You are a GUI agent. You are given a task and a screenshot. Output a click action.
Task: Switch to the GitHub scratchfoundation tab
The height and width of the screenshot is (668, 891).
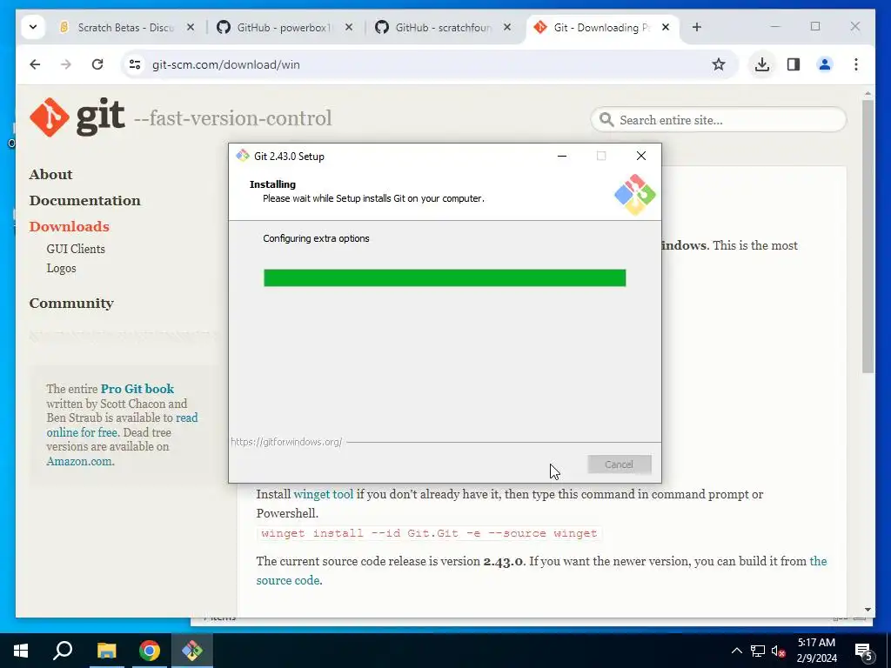click(x=444, y=27)
